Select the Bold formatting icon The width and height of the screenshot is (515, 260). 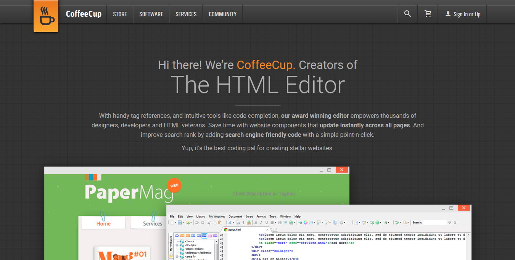pyautogui.click(x=256, y=222)
